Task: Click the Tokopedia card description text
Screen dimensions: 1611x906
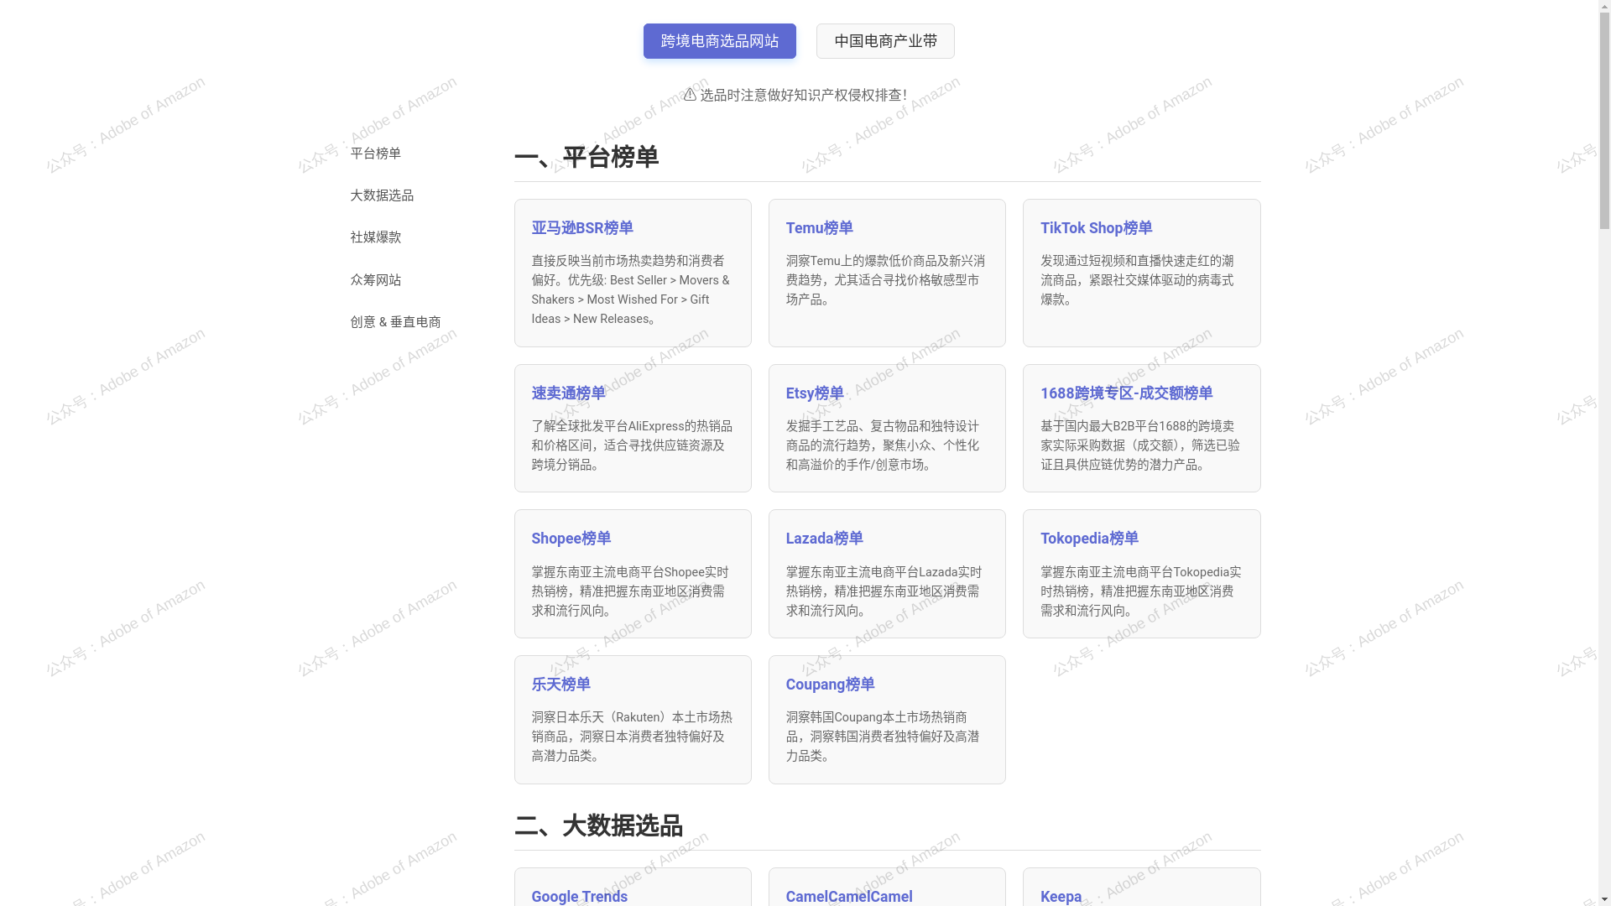Action: [1141, 591]
